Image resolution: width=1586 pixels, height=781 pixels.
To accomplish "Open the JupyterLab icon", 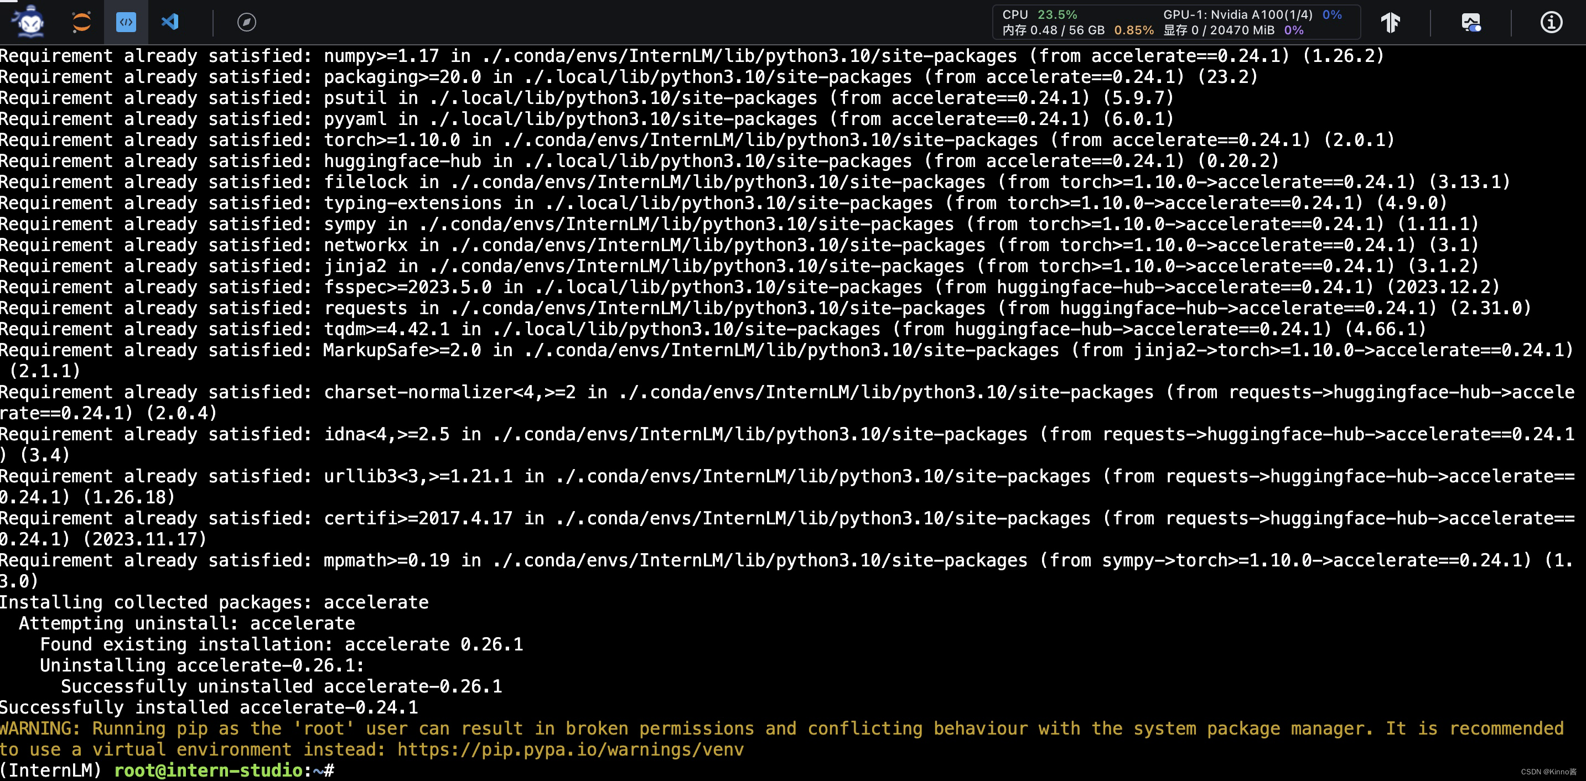I will click(x=81, y=22).
